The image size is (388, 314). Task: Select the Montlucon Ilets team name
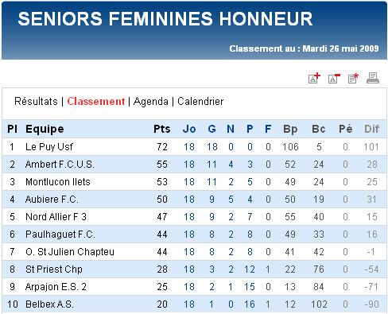tap(58, 182)
